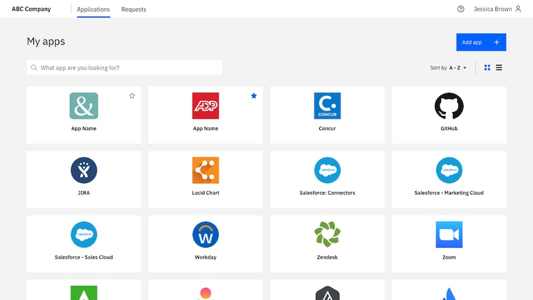Click the Concur label
The height and width of the screenshot is (300, 533).
[327, 128]
